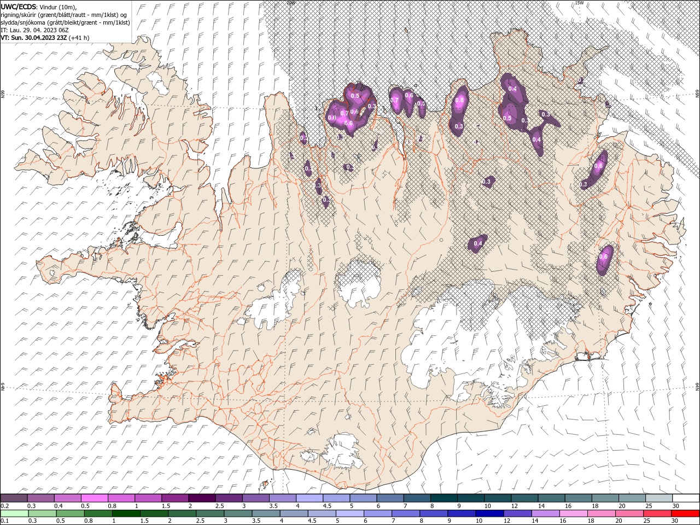Pick bottom rain scale swatch between 5 and 6
Image resolution: width=700 pixels, height=525 pixels.
click(x=349, y=514)
